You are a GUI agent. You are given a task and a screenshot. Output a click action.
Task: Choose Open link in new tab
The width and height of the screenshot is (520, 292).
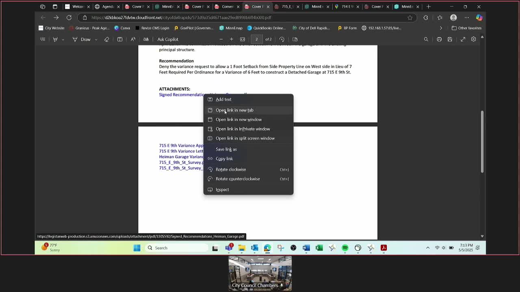pyautogui.click(x=248, y=110)
